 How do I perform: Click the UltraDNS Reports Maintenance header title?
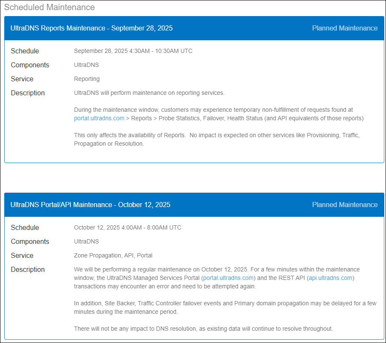(x=91, y=28)
